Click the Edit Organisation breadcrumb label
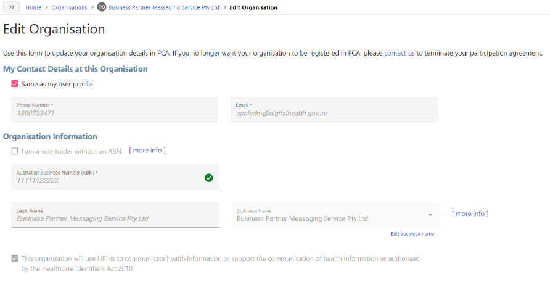The width and height of the screenshot is (550, 285). tap(253, 7)
